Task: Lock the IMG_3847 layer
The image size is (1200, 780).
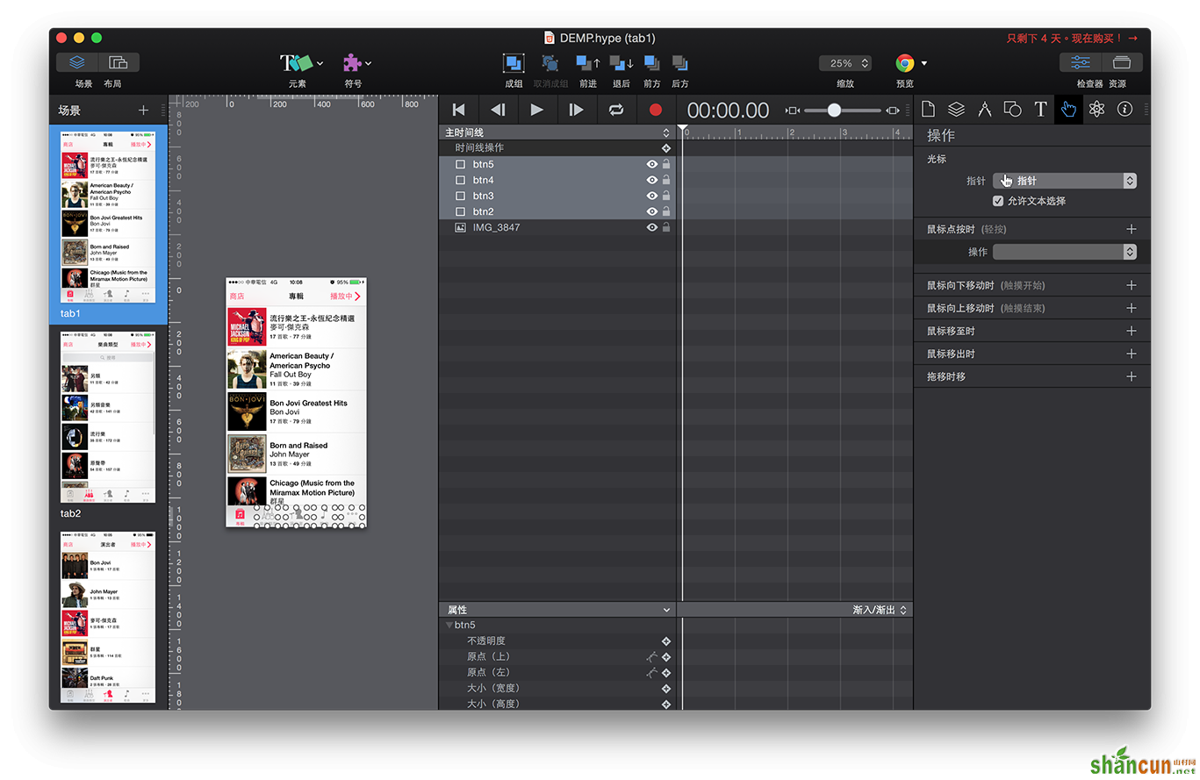Action: tap(666, 227)
